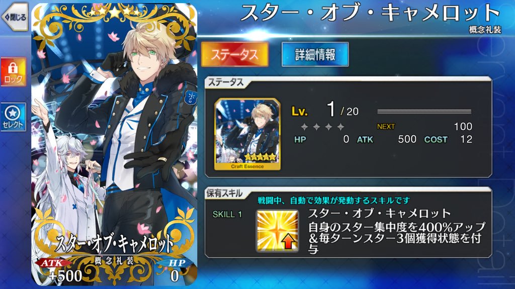Click the skill name スター・オブ・キャメロット text
Screen dimensions: 515x289
(x=379, y=214)
